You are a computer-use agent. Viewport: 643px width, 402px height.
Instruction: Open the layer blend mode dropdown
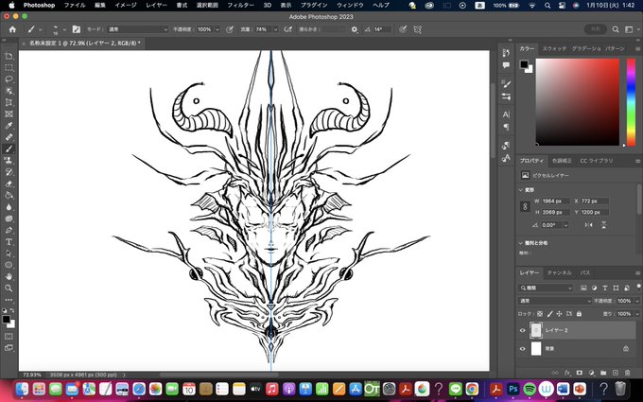(x=555, y=301)
